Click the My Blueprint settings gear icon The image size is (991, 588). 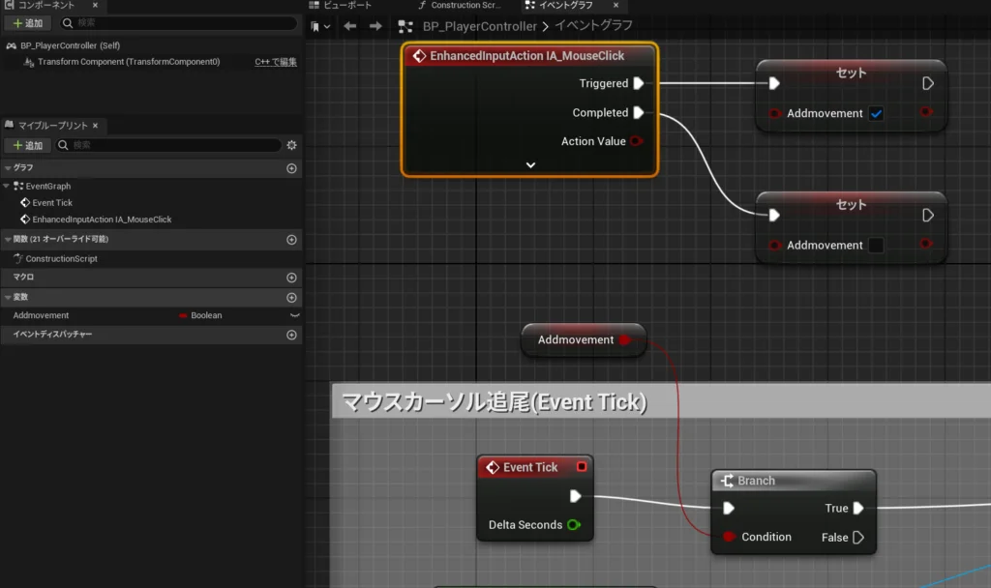[291, 145]
